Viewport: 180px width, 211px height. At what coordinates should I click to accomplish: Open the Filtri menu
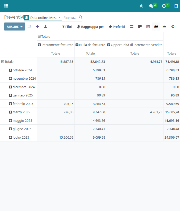pyautogui.click(x=67, y=27)
